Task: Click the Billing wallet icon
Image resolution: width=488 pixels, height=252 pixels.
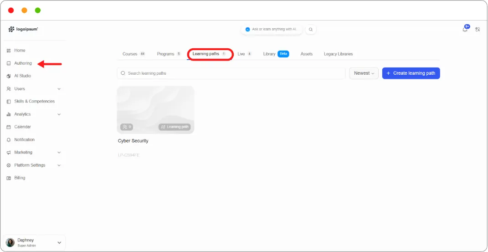Action: 9,178
